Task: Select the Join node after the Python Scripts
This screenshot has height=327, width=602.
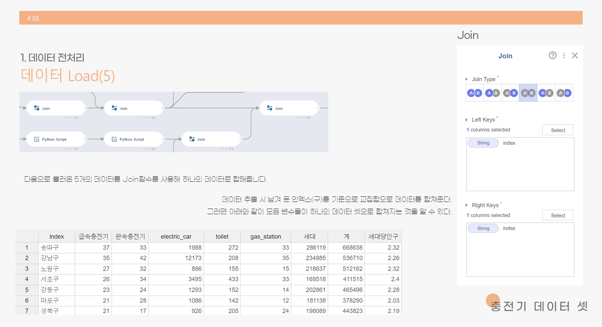Action: [x=211, y=139]
